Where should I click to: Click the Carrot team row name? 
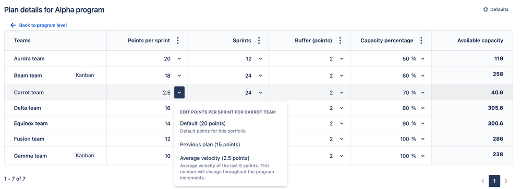pos(29,93)
